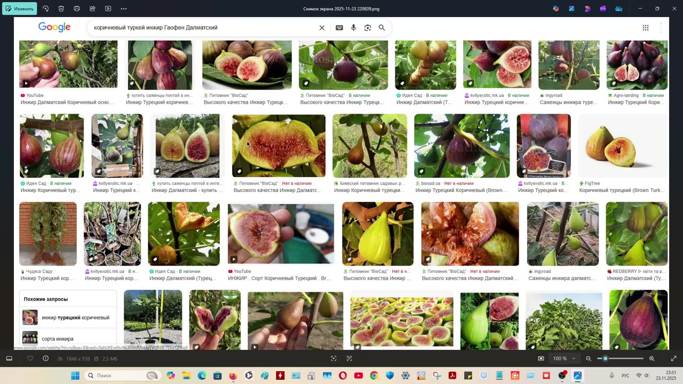Click the taskbar Поиск search box

pos(122,375)
